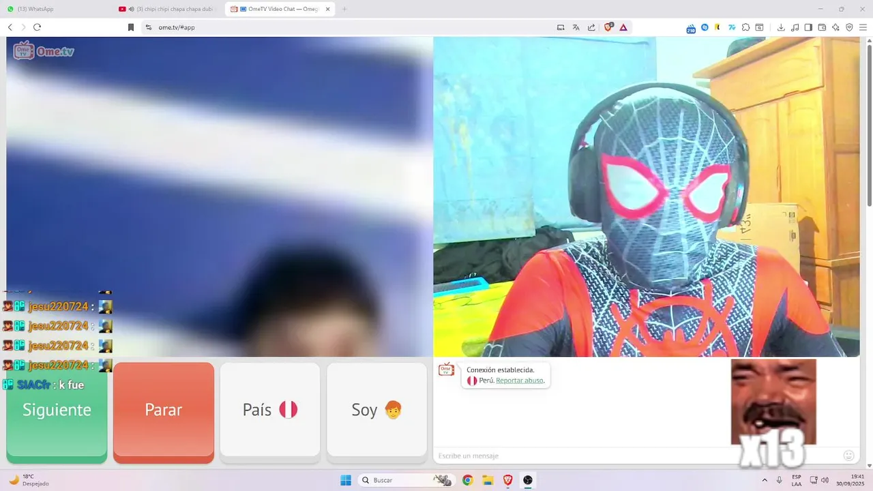
Task: Click the tab search window icon
Action: (x=759, y=27)
